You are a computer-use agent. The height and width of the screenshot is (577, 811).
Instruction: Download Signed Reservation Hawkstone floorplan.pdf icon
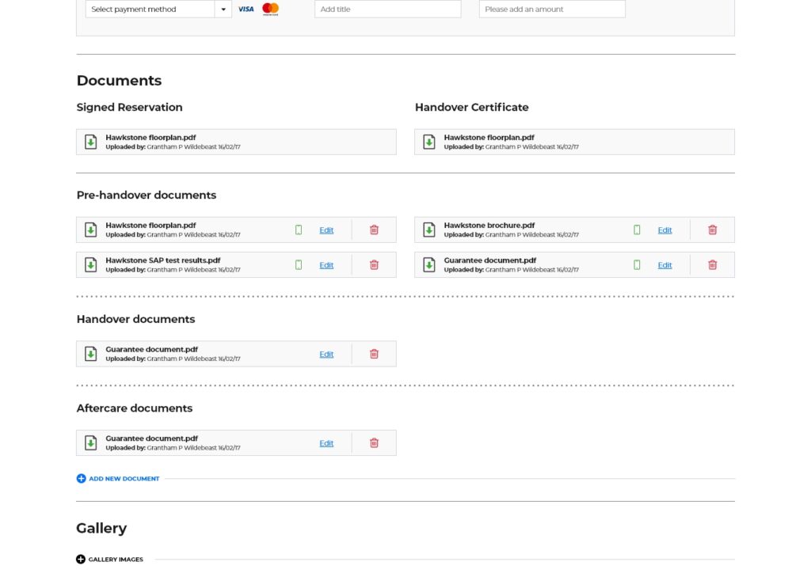(91, 142)
